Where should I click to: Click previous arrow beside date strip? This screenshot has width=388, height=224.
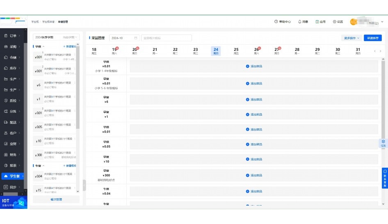[x=374, y=51]
